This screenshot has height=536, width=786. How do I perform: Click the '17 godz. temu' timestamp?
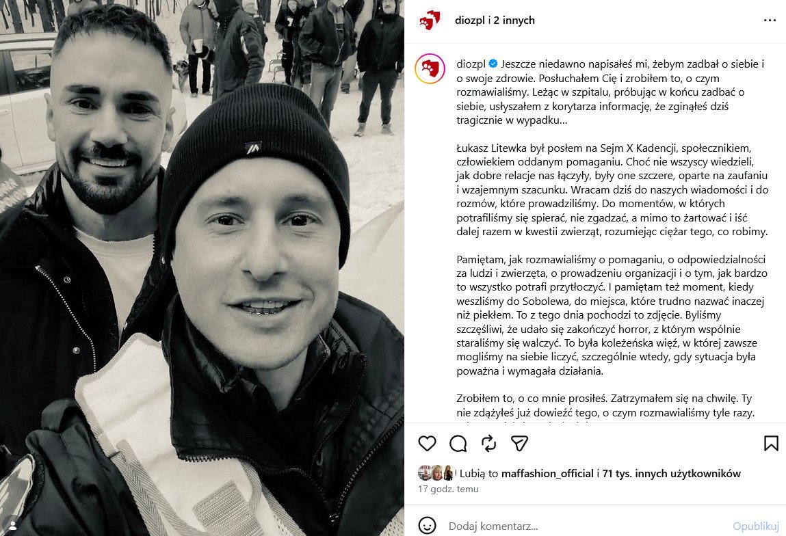(448, 489)
